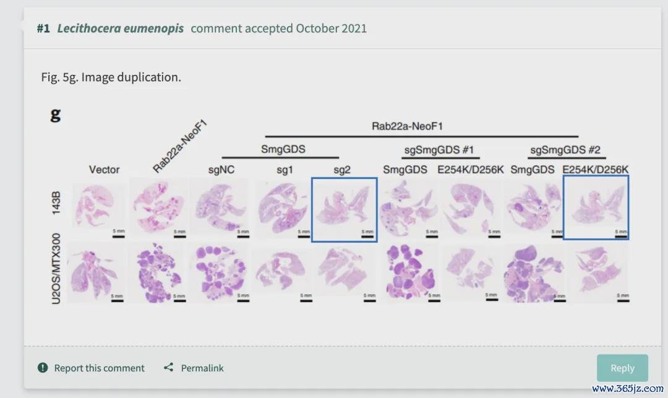Click the U2OS/MTX300 Vector lung image
This screenshot has height=398, width=668.
96,272
